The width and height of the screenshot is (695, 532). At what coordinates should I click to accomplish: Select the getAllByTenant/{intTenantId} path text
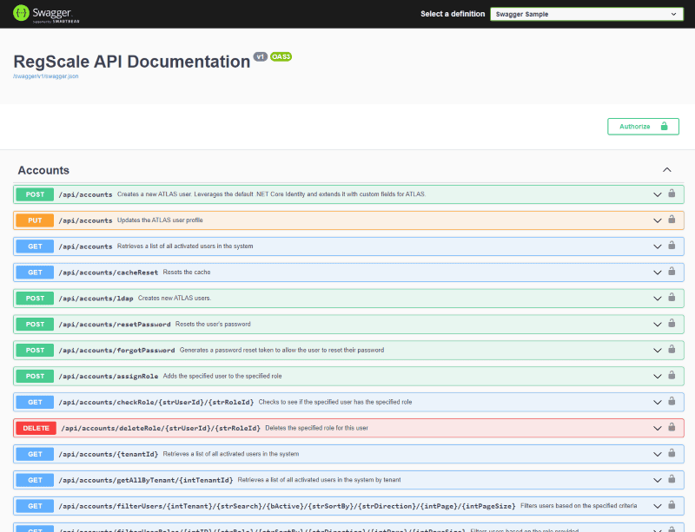pyautogui.click(x=146, y=480)
